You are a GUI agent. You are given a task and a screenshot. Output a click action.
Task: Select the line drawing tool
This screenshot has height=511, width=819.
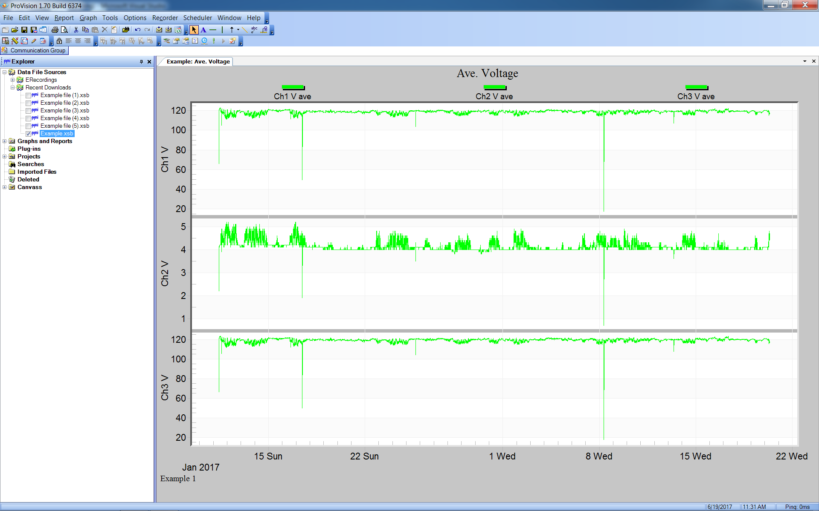pyautogui.click(x=244, y=30)
